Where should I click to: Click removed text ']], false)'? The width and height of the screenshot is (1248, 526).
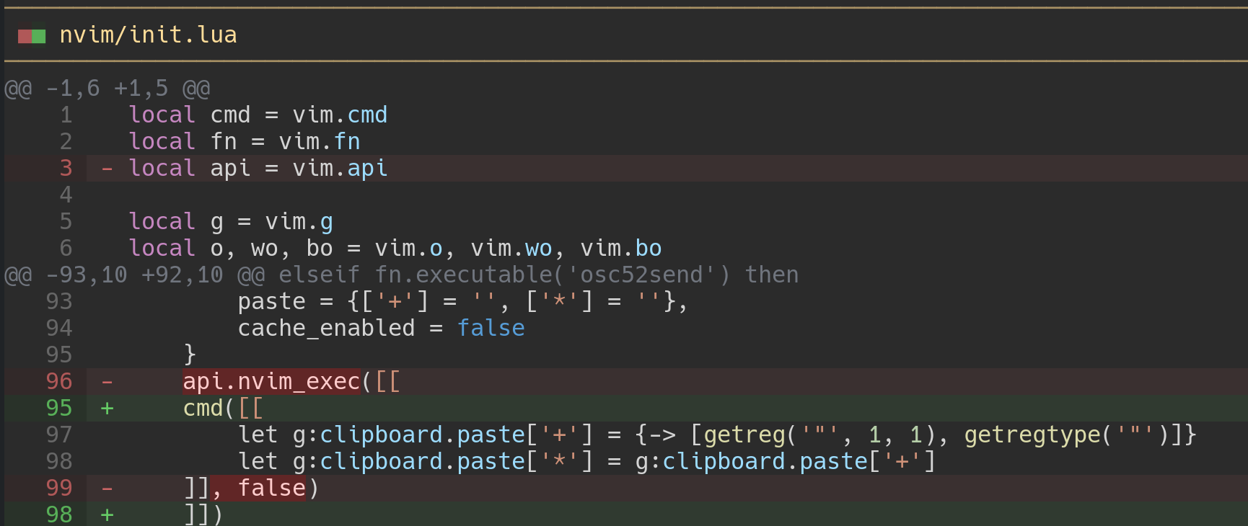pos(251,489)
